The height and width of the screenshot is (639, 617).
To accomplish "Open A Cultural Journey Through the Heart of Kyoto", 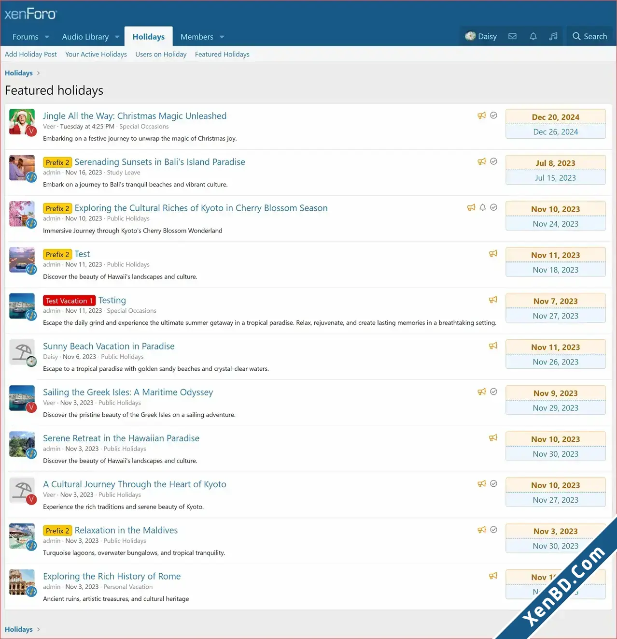I will point(135,484).
